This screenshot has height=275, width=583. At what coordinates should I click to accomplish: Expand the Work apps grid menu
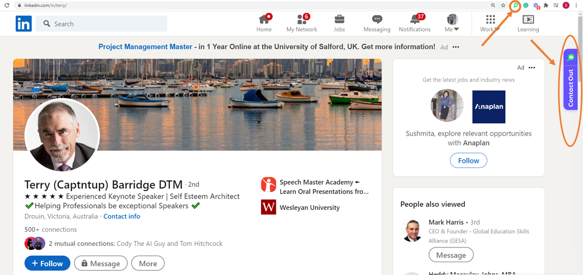coord(491,23)
